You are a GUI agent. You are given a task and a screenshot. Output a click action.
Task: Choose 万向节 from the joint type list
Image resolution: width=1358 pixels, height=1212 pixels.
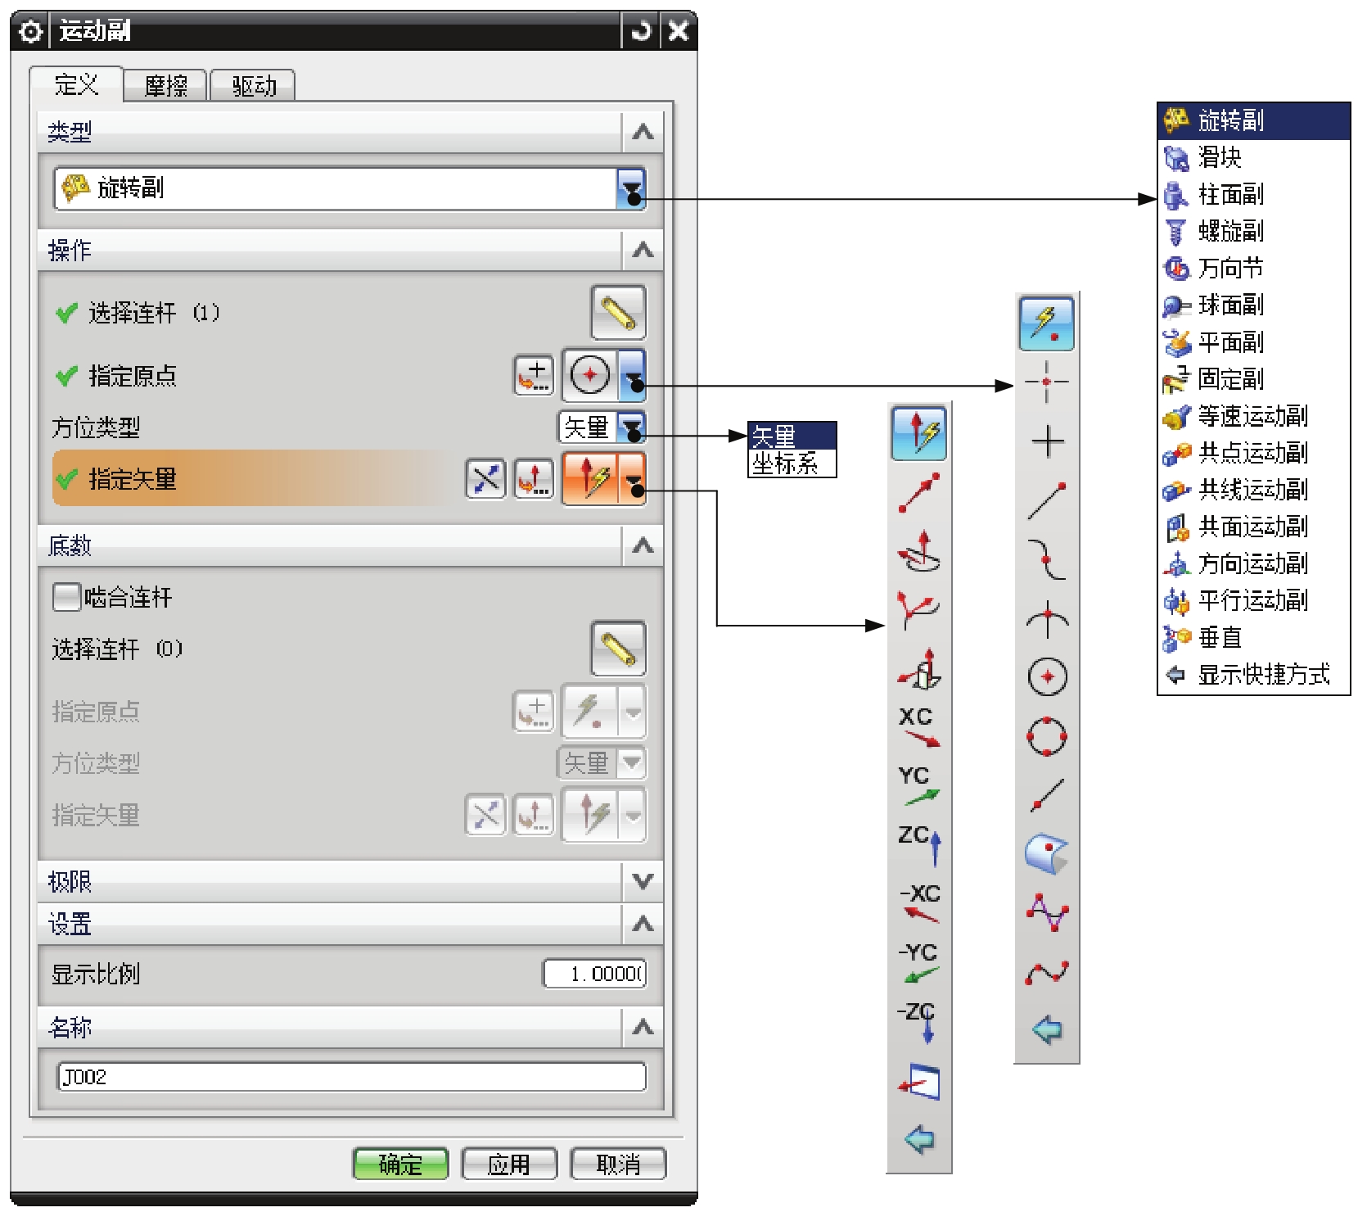click(1253, 268)
